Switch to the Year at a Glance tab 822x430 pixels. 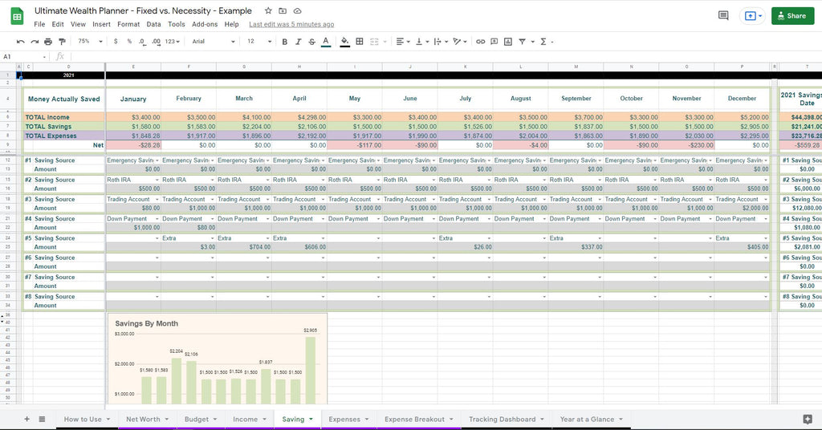coord(592,419)
